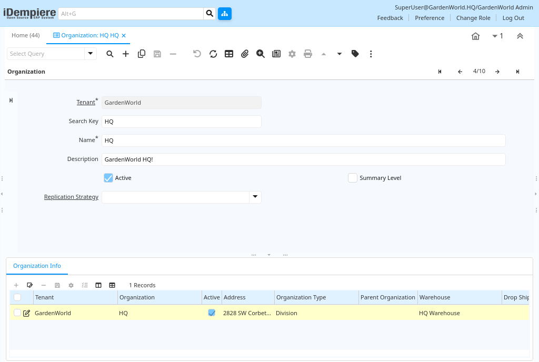
Task: Select the Organization Info tab
Action: (37, 266)
